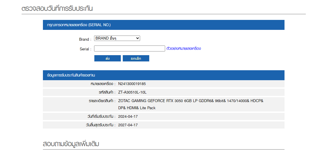The height and width of the screenshot is (151, 326).
Task: Click the วันสิ้นสุดรับประกัน label
Action: [101, 125]
